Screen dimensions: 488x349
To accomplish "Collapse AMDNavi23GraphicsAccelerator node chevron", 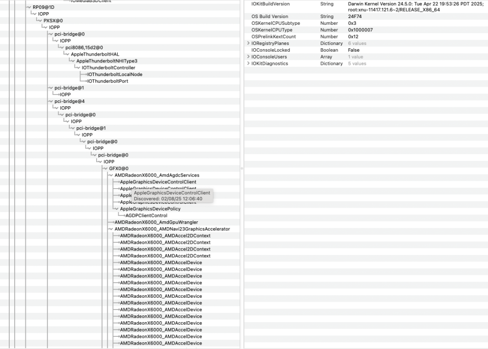I will pyautogui.click(x=111, y=229).
